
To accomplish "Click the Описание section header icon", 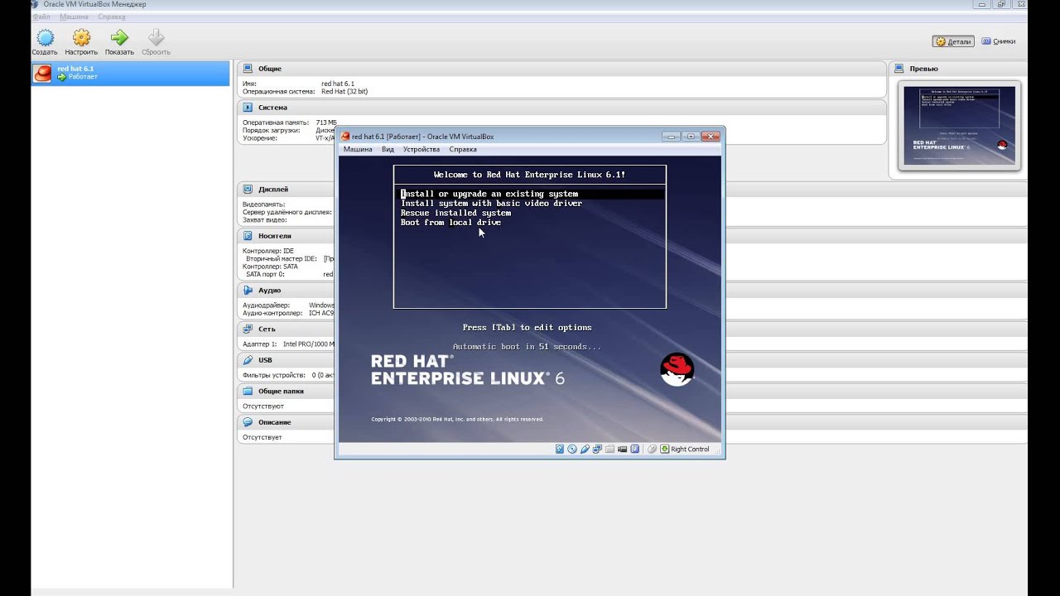I will pos(248,422).
